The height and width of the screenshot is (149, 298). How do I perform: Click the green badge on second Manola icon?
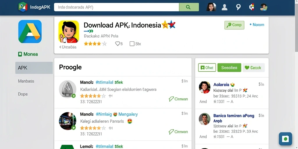(x=73, y=128)
